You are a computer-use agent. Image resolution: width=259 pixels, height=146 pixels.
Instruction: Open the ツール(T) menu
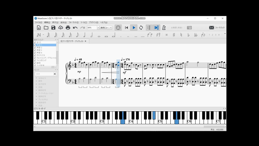84,22
